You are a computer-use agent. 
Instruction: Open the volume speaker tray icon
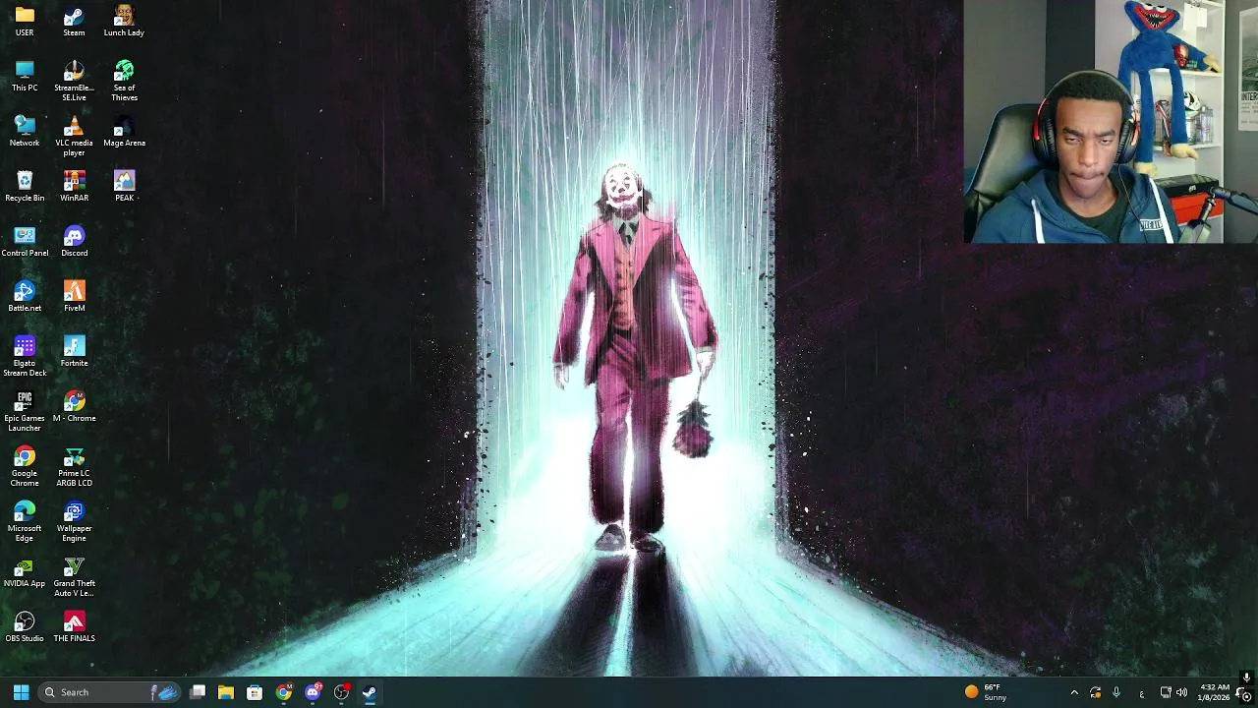pyautogui.click(x=1181, y=692)
